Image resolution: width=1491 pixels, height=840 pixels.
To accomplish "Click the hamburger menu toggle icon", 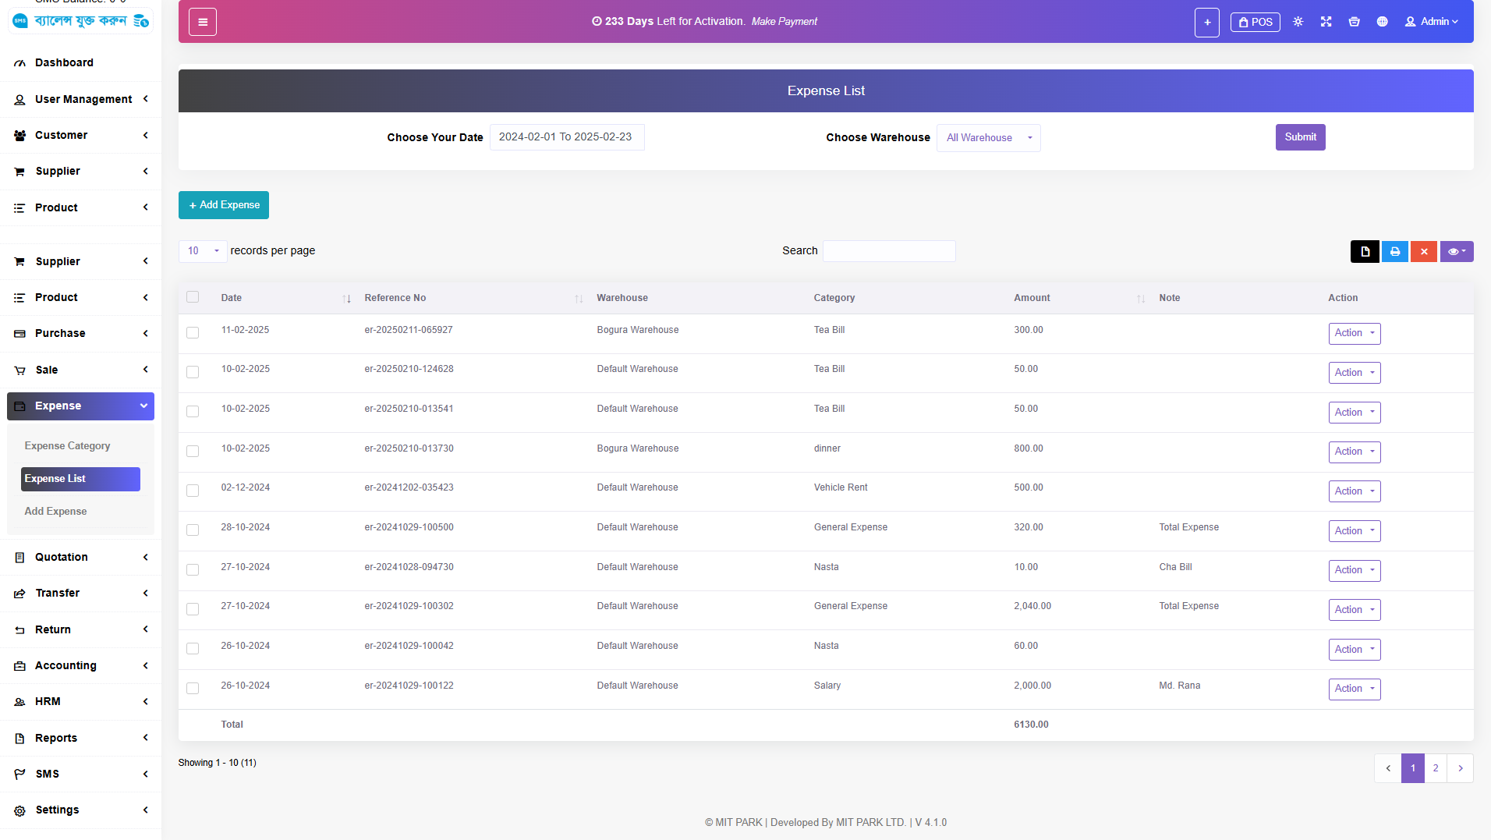I will [203, 22].
